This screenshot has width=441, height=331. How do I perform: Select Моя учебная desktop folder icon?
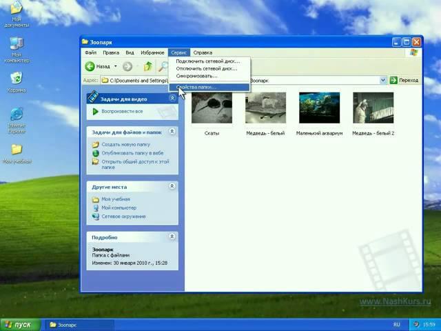click(17, 154)
